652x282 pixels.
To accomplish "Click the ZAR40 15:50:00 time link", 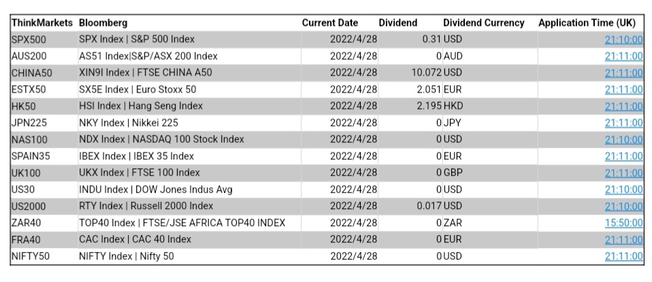I will coord(623,223).
